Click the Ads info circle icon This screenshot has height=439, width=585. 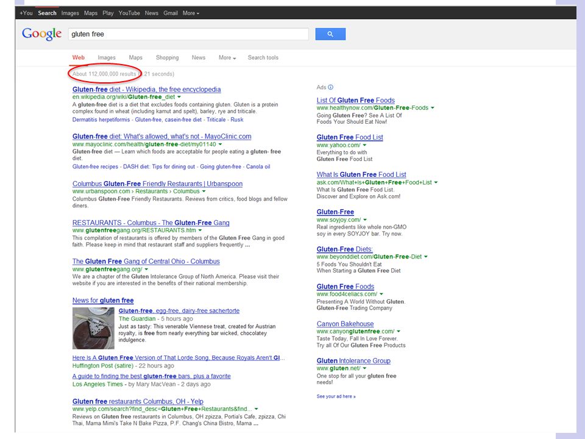point(330,87)
